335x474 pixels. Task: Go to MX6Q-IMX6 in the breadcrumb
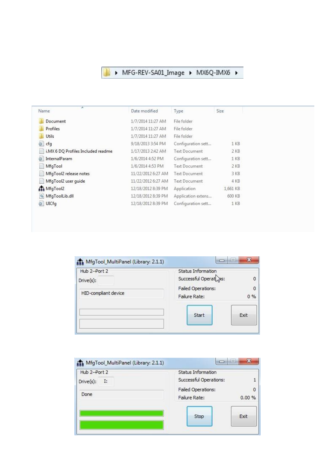pyautogui.click(x=213, y=73)
